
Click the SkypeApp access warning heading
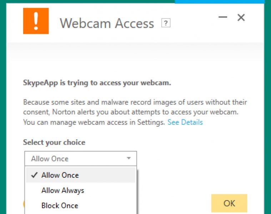click(97, 83)
